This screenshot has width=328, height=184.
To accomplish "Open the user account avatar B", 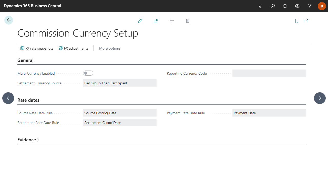I will point(322,6).
